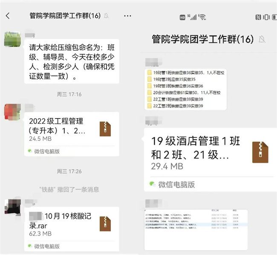
Task: Open the three-dot chat options menu
Action: pyautogui.click(x=127, y=16)
